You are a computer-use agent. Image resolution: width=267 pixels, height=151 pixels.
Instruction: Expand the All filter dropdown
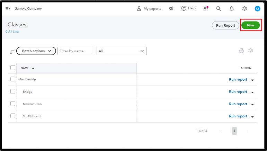pyautogui.click(x=122, y=51)
